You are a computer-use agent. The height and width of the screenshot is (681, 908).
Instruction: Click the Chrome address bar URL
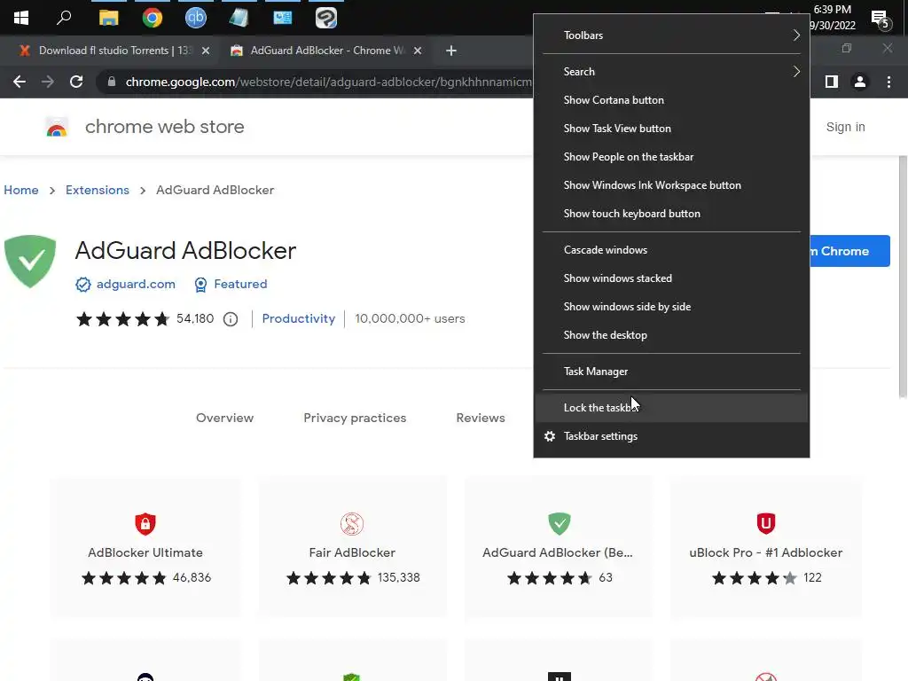[328, 82]
